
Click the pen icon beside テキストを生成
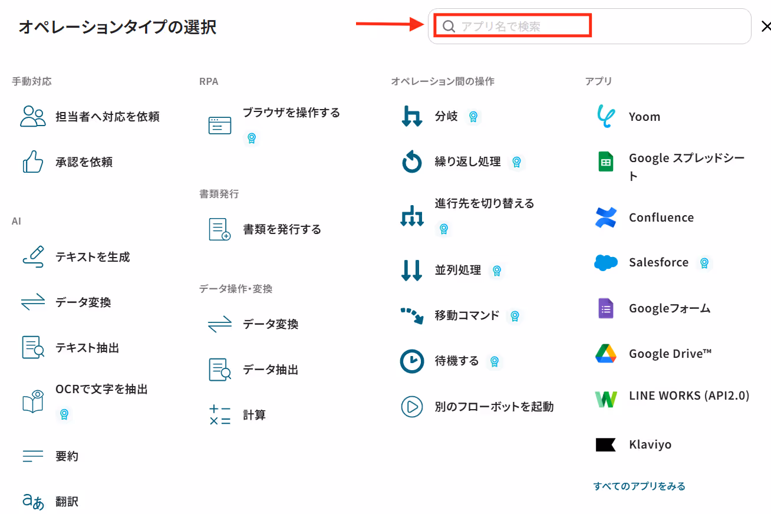tap(33, 257)
